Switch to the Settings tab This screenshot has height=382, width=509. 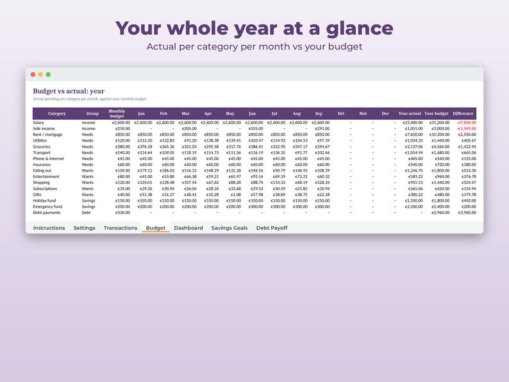pyautogui.click(x=84, y=228)
